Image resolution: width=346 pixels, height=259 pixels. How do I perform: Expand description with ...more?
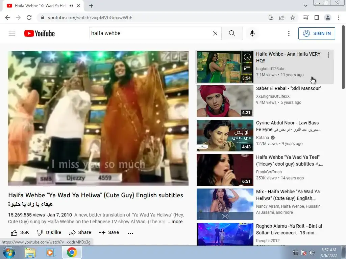click(x=175, y=222)
